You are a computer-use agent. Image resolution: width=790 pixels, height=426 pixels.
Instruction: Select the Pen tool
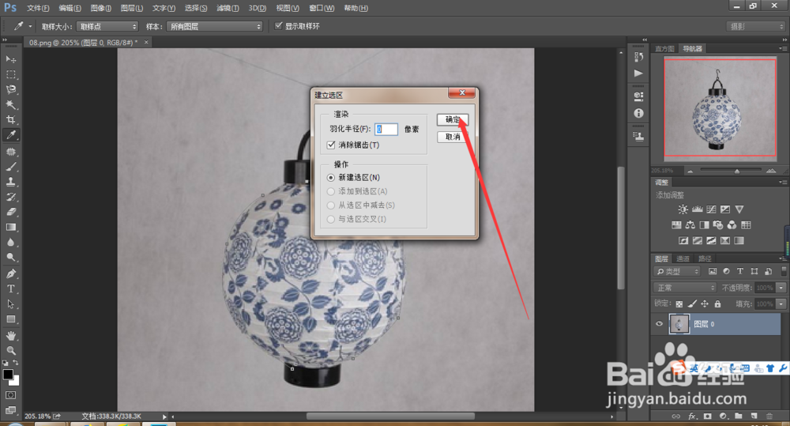pos(10,273)
